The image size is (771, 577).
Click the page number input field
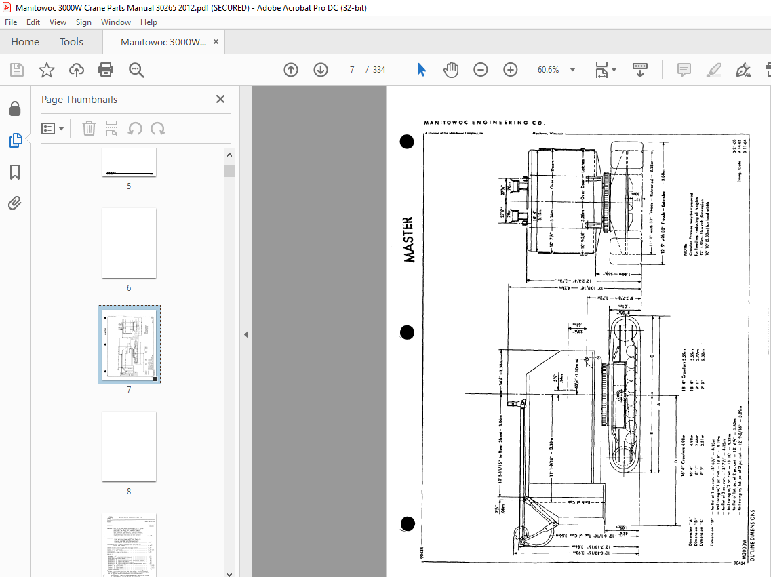[352, 70]
